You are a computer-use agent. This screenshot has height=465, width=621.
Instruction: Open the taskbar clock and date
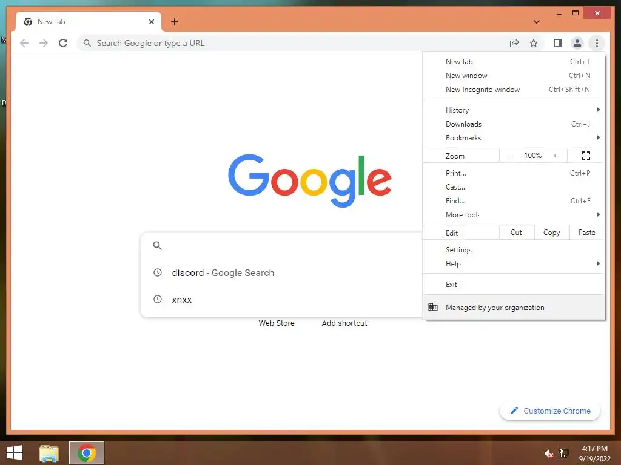tap(594, 453)
